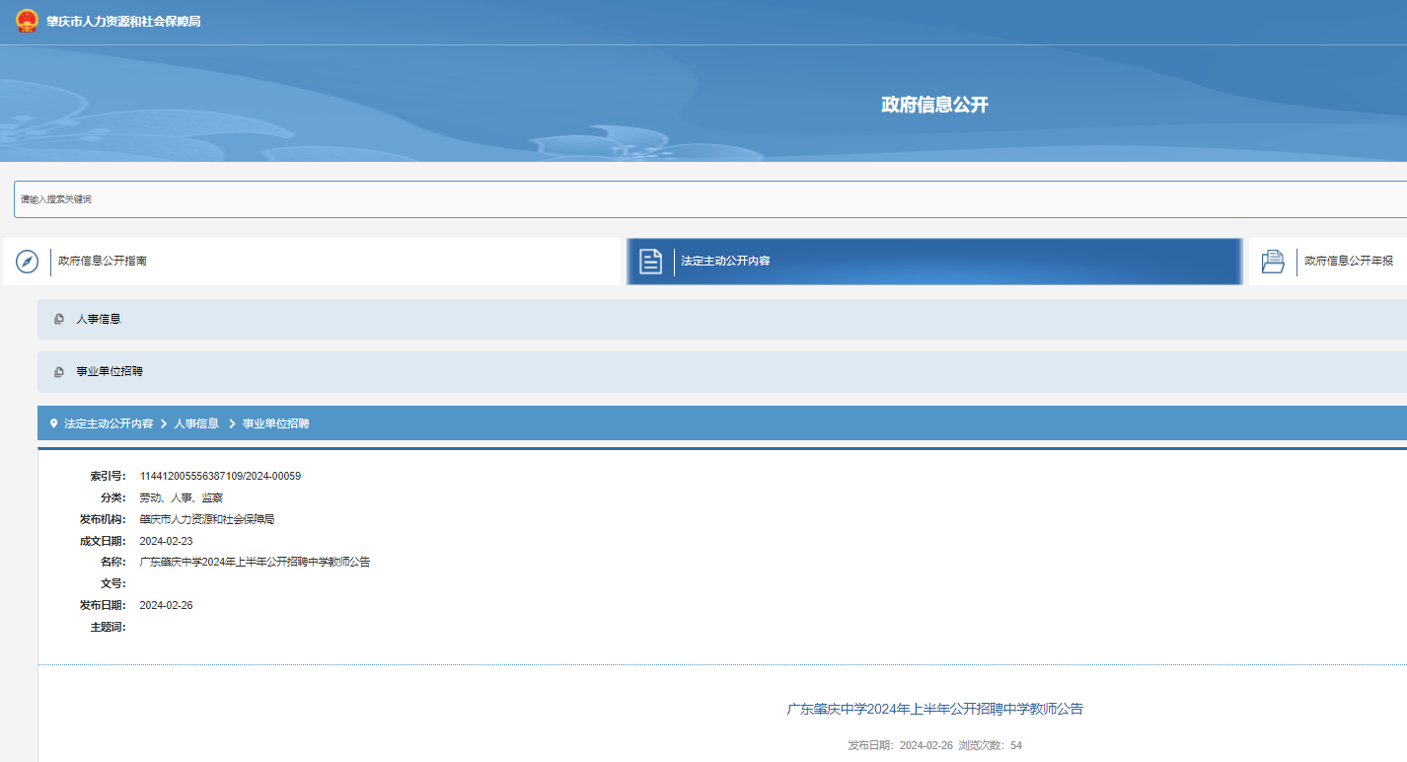Click the folder icon beside 政府信息公开年报
This screenshot has height=762, width=1407.
click(1273, 262)
